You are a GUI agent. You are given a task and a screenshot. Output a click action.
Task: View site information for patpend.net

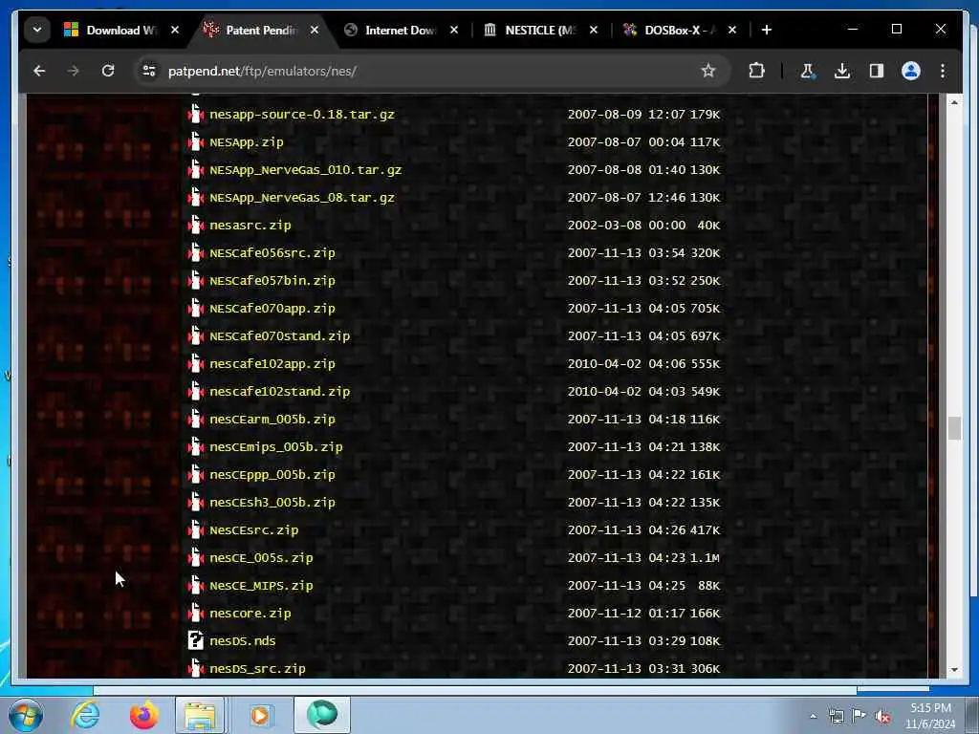pos(148,71)
